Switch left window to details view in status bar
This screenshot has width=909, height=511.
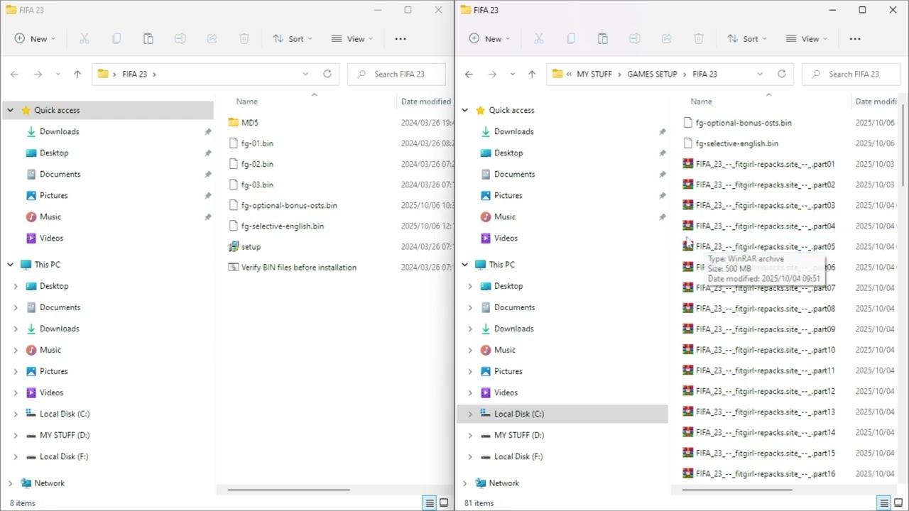click(x=430, y=503)
